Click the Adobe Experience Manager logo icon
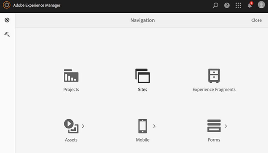The height and width of the screenshot is (153, 268). (7, 5)
